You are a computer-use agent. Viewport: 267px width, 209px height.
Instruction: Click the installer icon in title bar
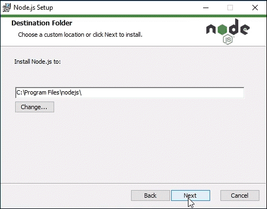click(6, 8)
